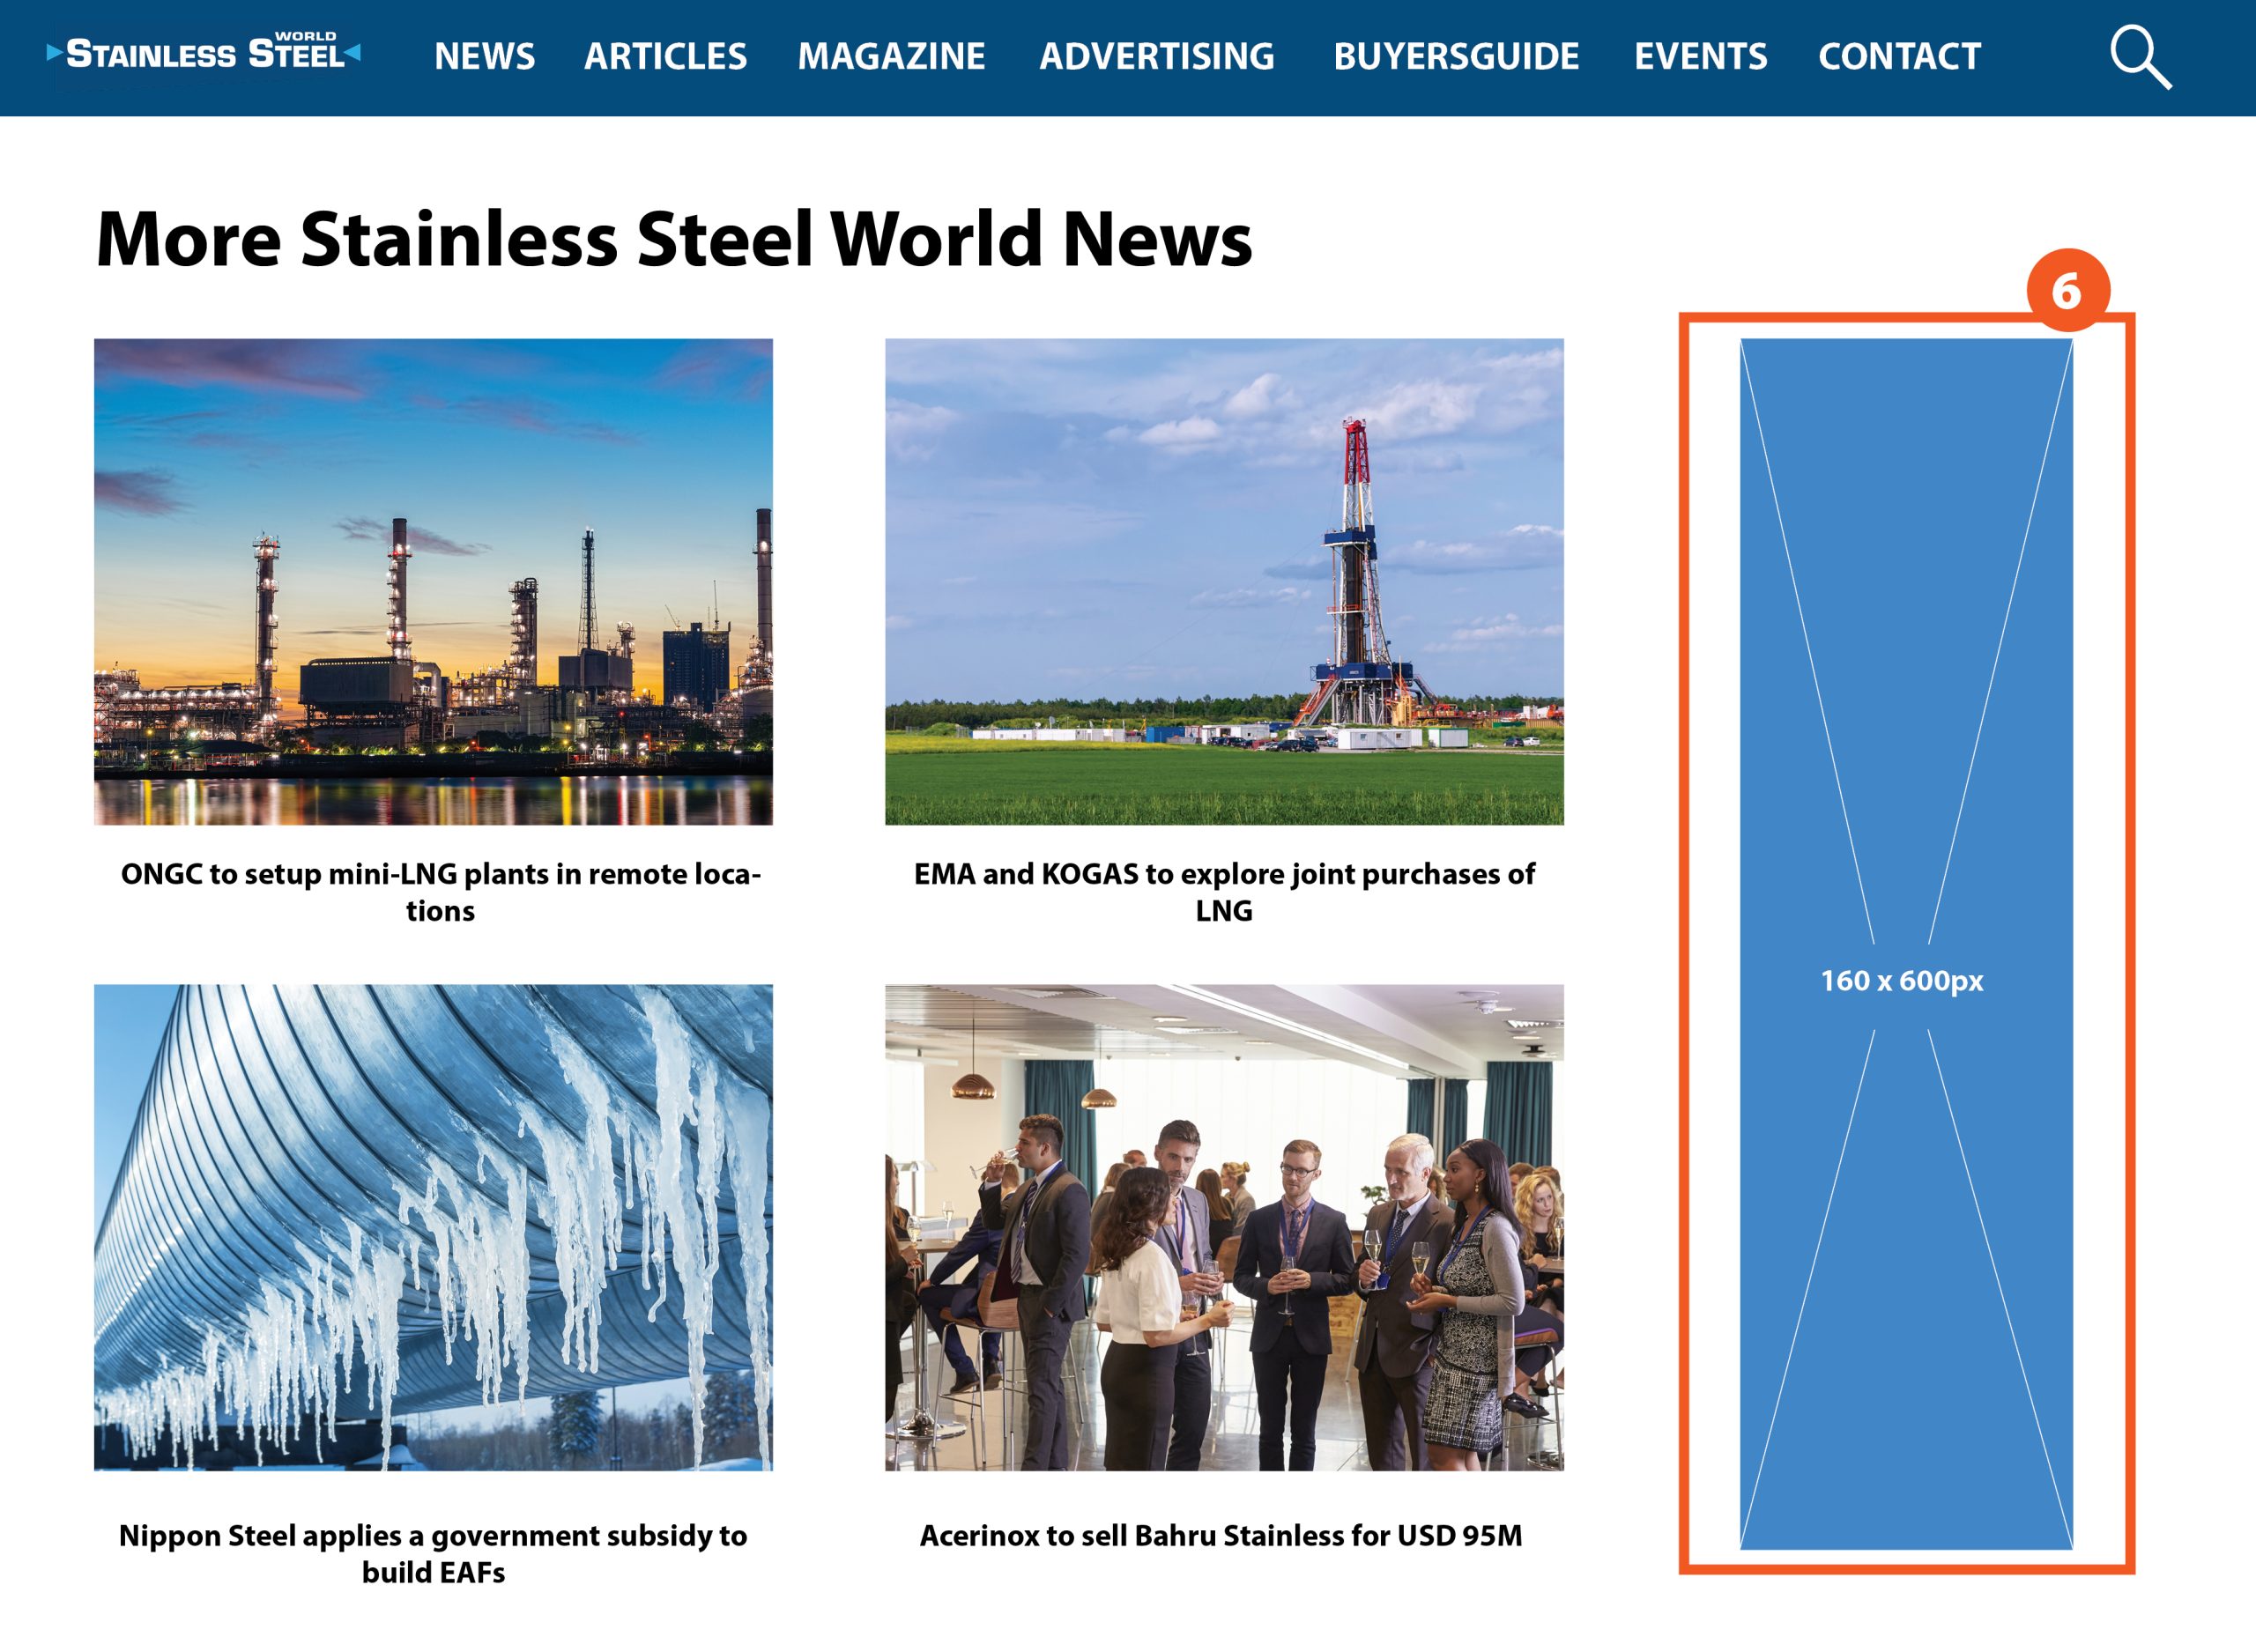Open EMA and KOGAS joint purchases headline
This screenshot has height=1637, width=2256.
click(1223, 893)
